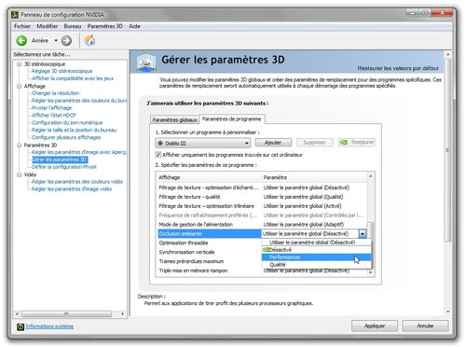The width and height of the screenshot is (466, 347).
Task: Open the Informations système link
Action: 49,326
